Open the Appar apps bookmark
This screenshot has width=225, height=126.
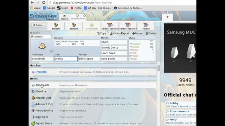tap(36, 8)
